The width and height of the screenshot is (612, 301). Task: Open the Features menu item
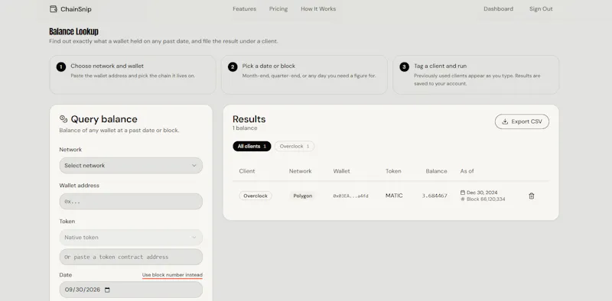click(244, 8)
